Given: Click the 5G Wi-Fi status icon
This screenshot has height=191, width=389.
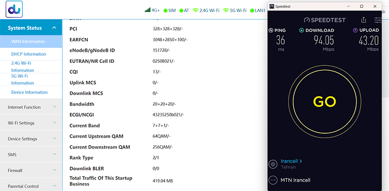Looking at the screenshot, I should pos(226,10).
